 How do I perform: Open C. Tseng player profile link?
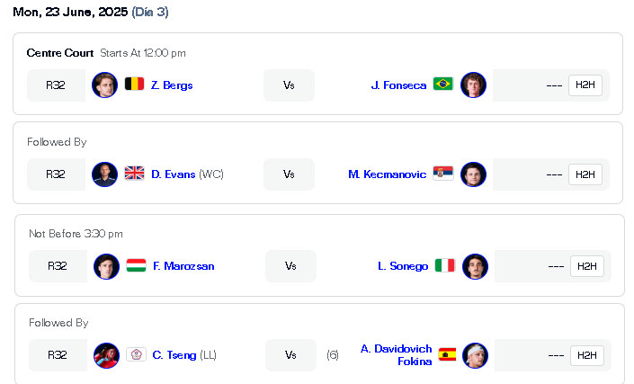click(x=174, y=355)
